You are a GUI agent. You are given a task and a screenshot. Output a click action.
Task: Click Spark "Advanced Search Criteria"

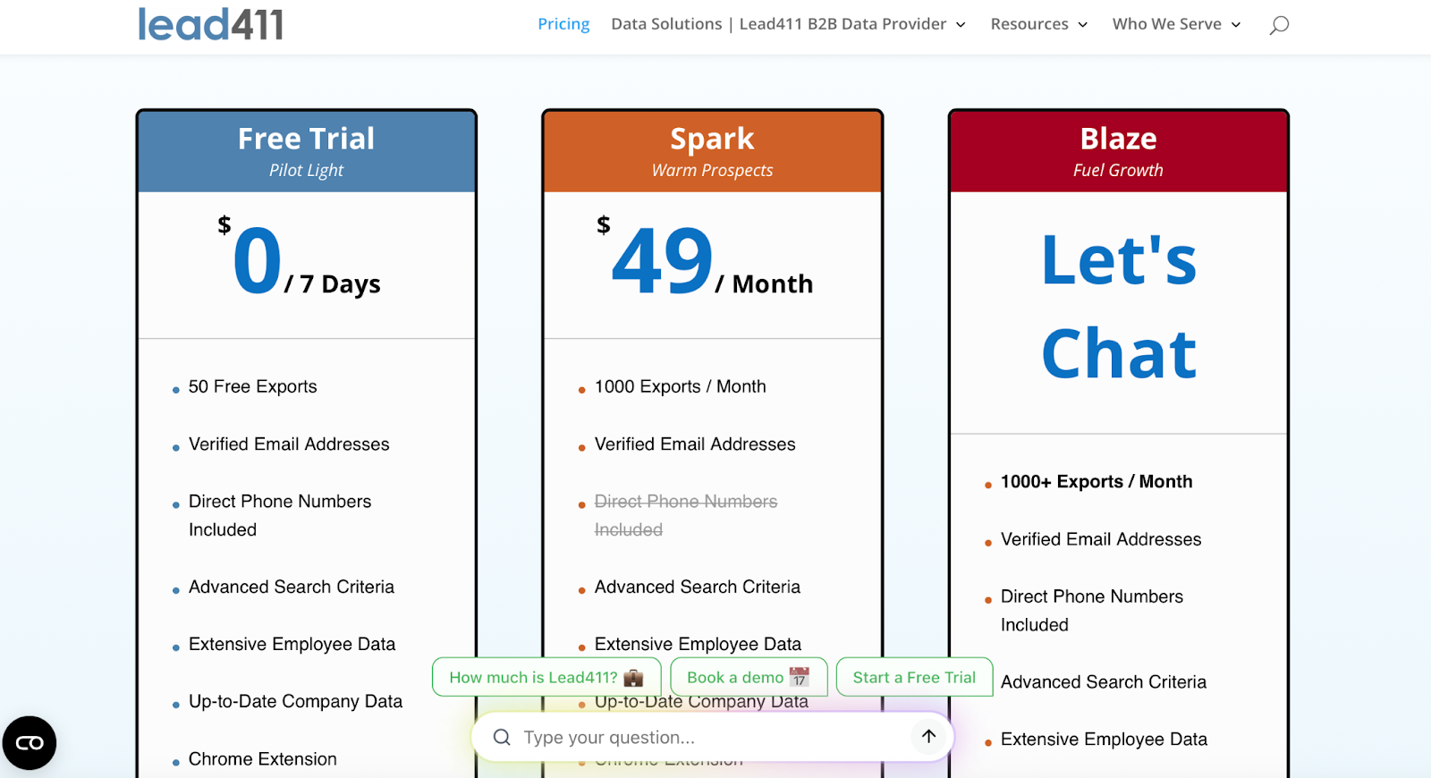(x=698, y=587)
